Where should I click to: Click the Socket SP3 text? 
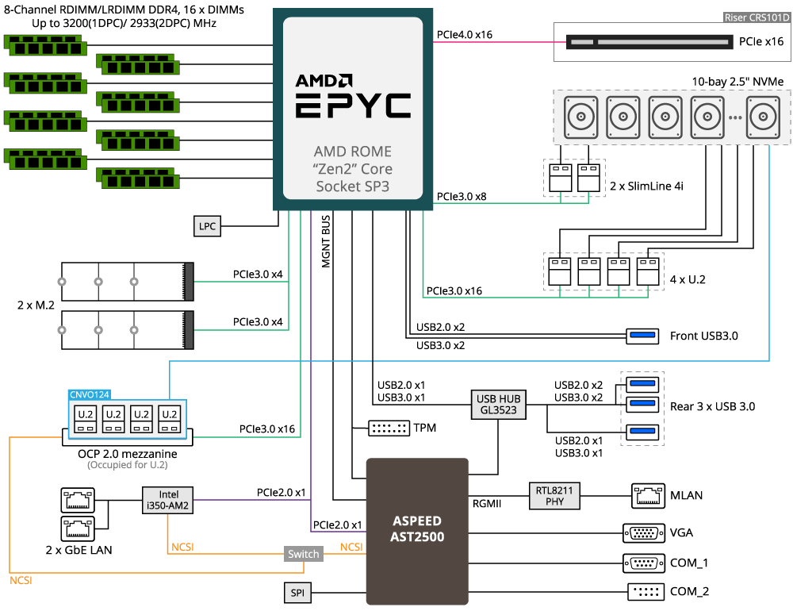tap(353, 186)
